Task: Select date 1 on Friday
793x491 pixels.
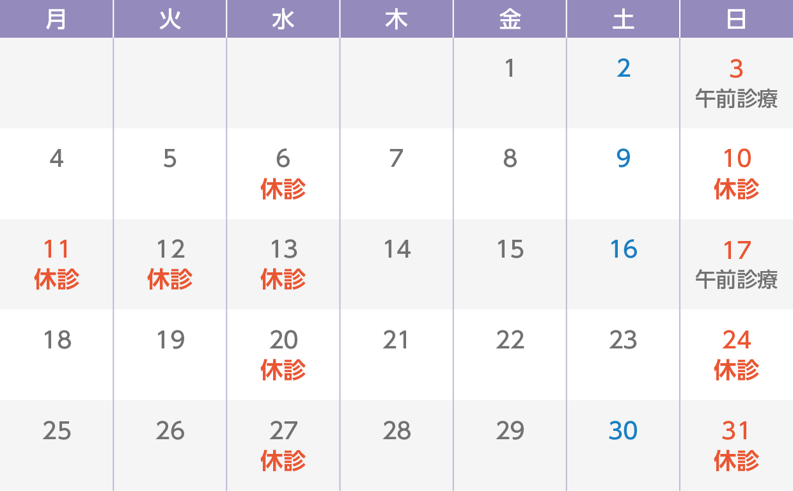Action: pyautogui.click(x=510, y=68)
